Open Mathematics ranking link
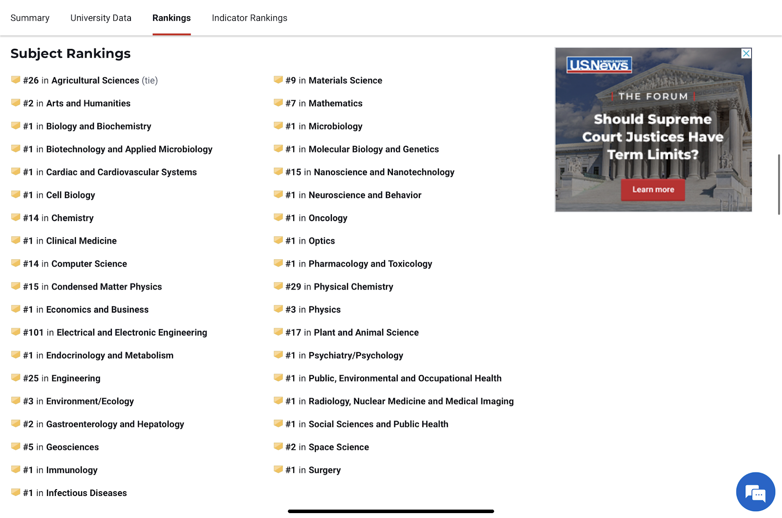The height and width of the screenshot is (518, 782). tap(336, 103)
